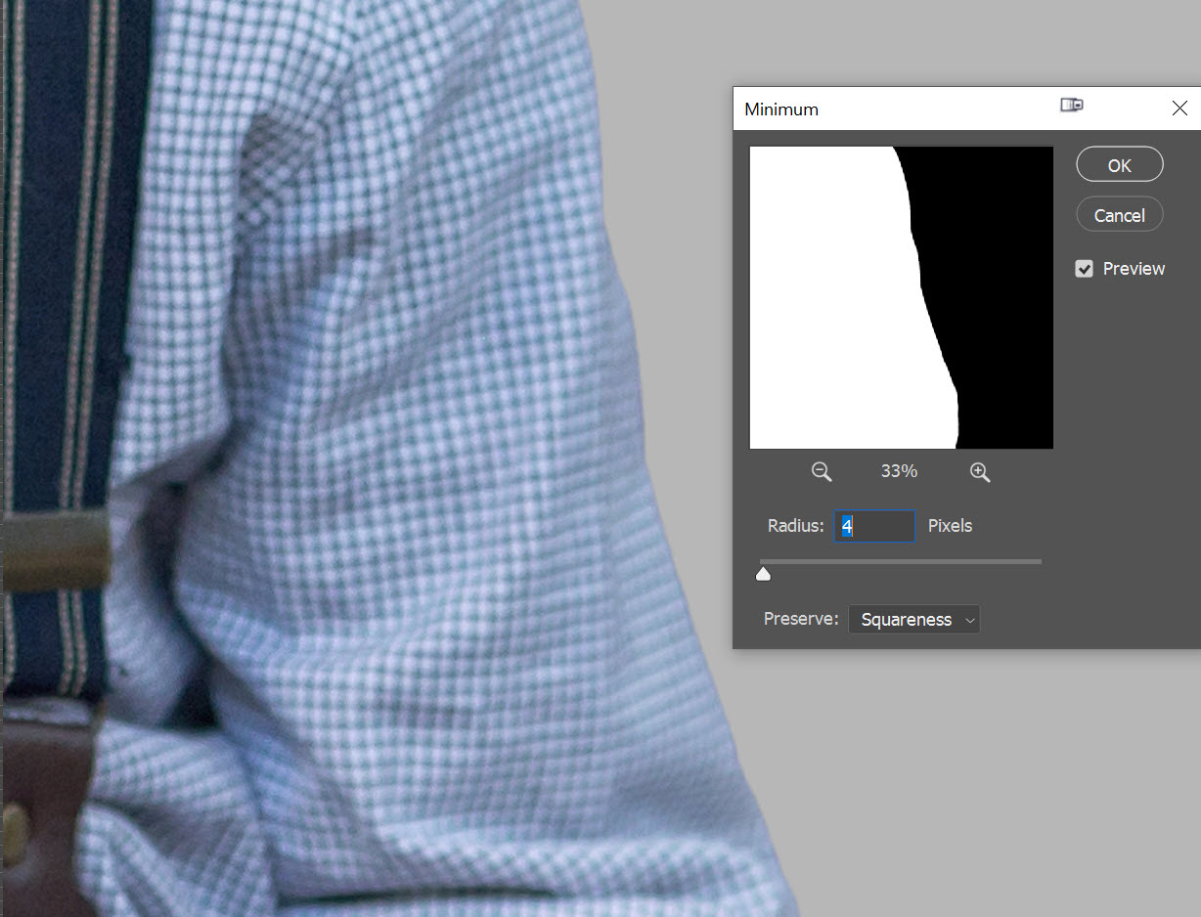1201x917 pixels.
Task: Click OK in the Minimum dialog
Action: pyautogui.click(x=1120, y=165)
